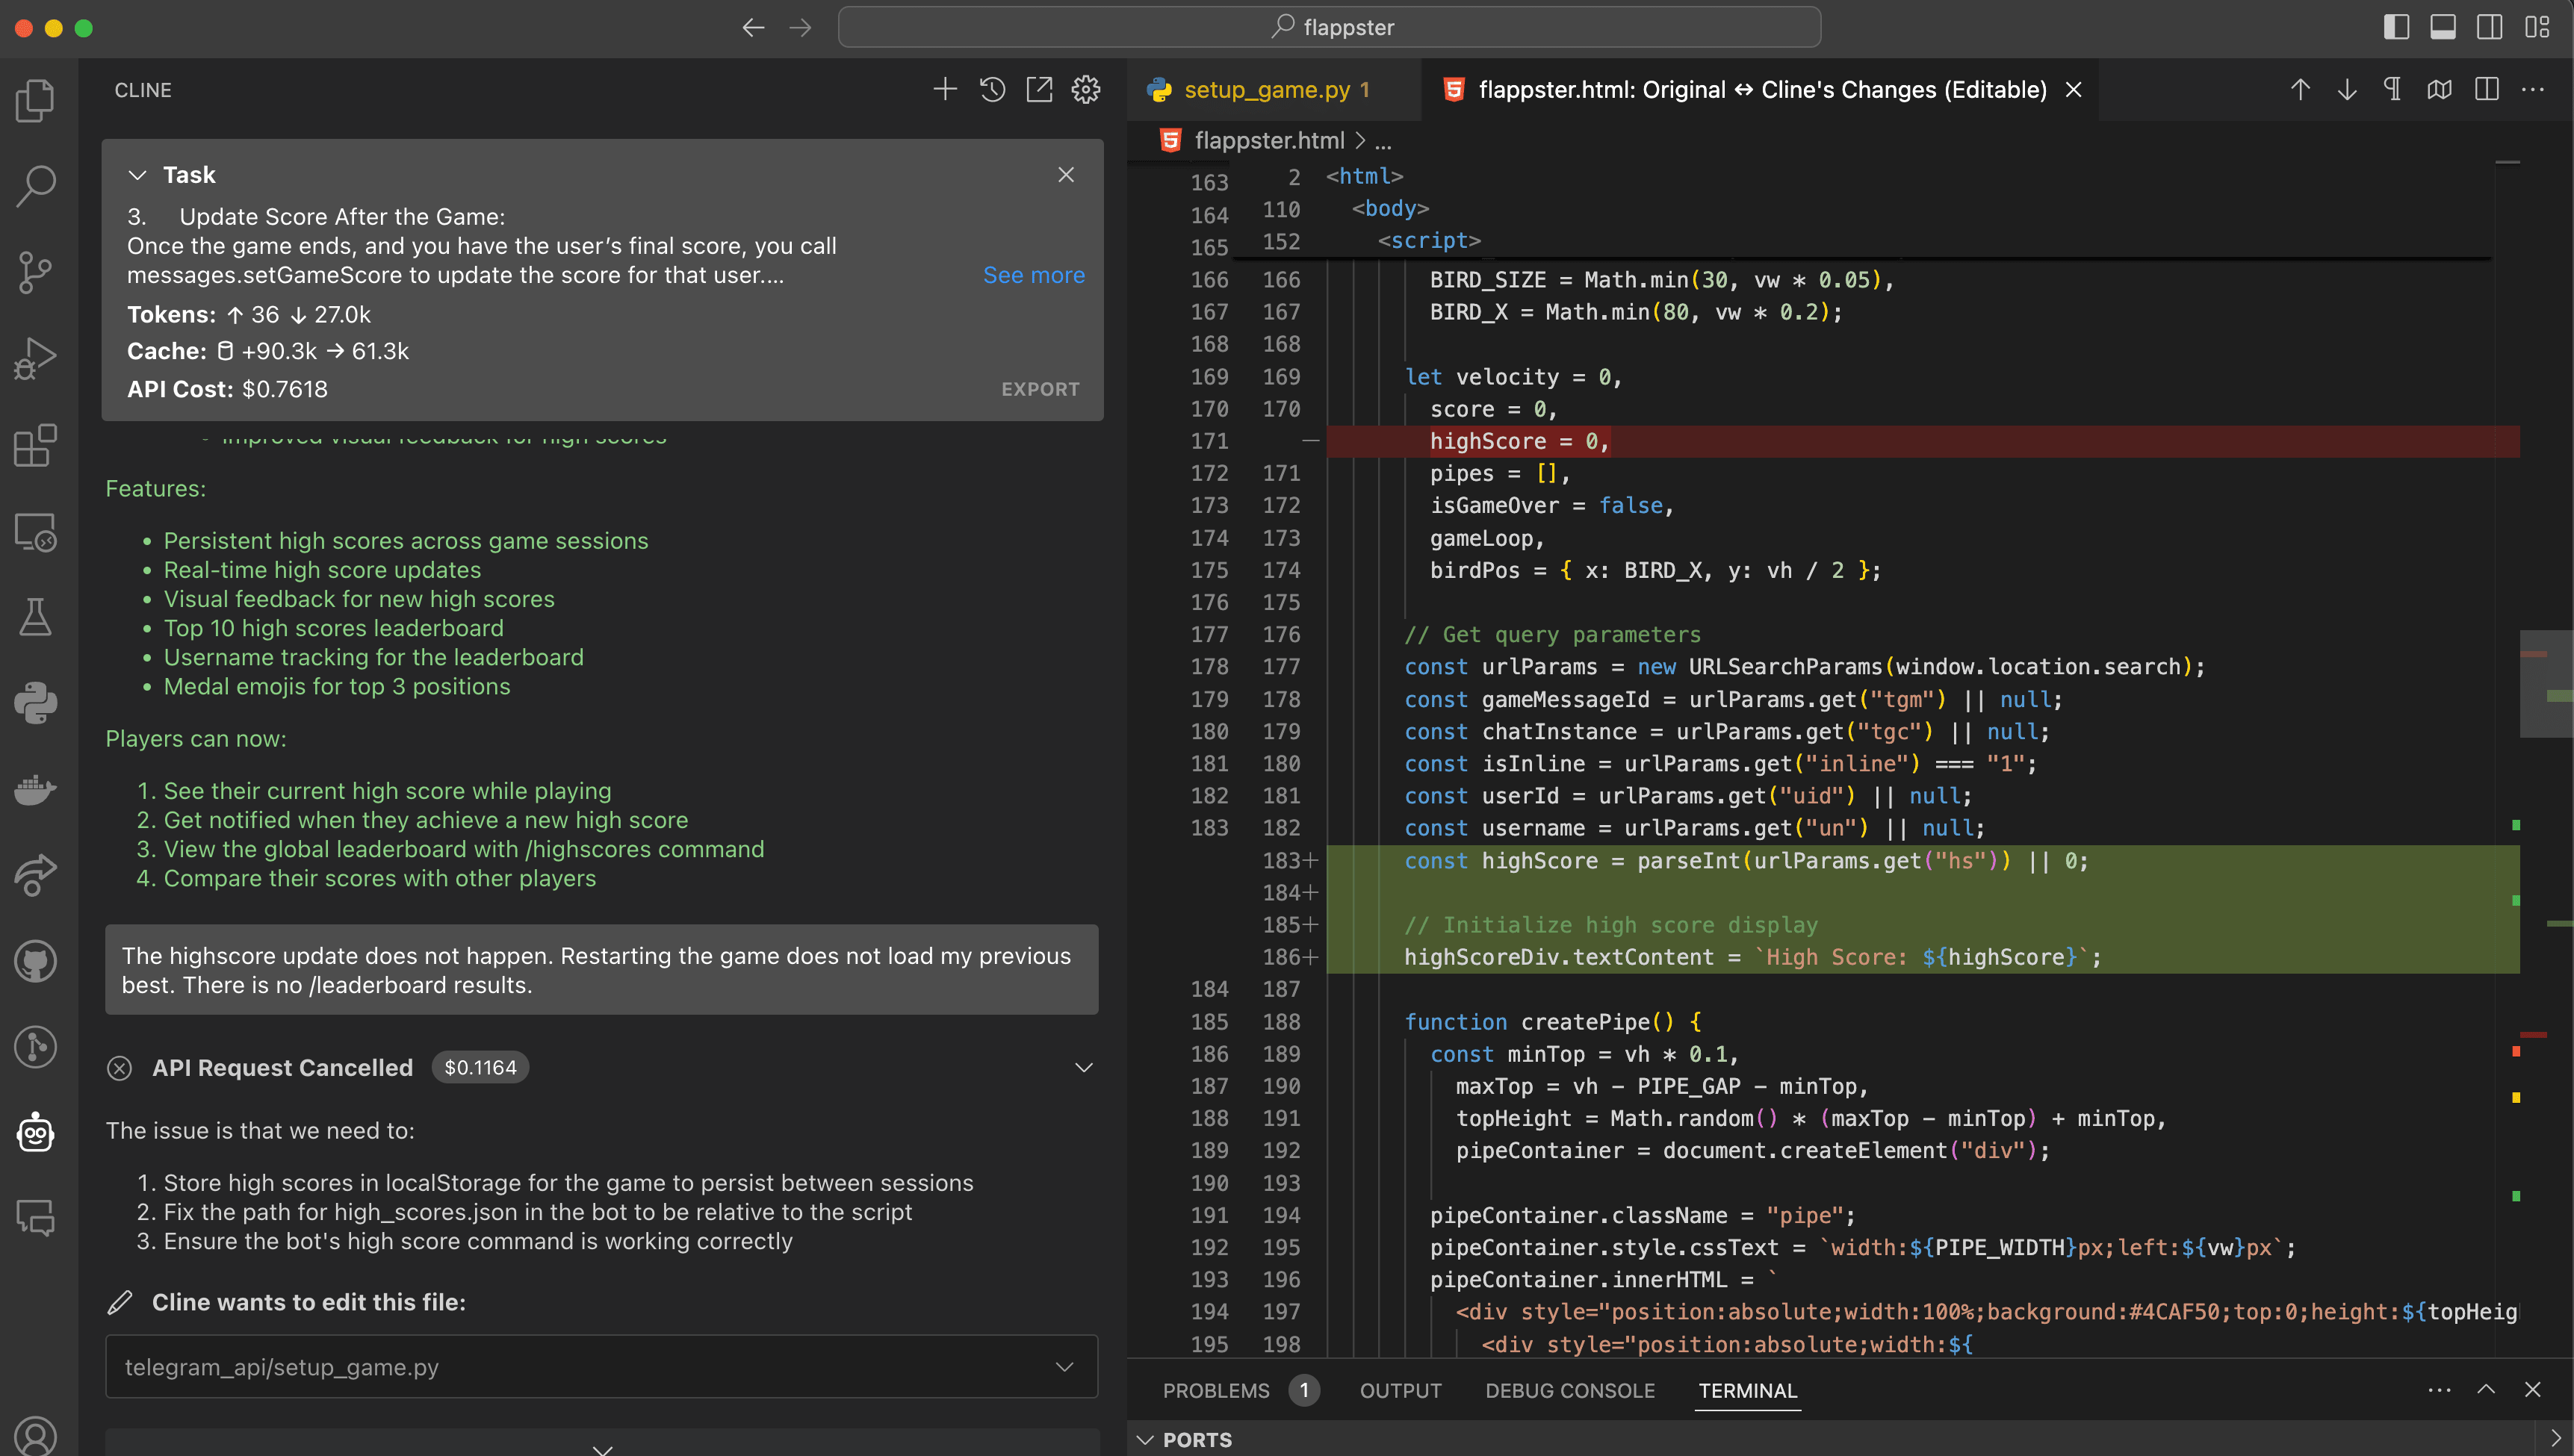Screen dimensions: 2574x1456
Task: Open Cline in a new editor tab
Action: (1040, 90)
